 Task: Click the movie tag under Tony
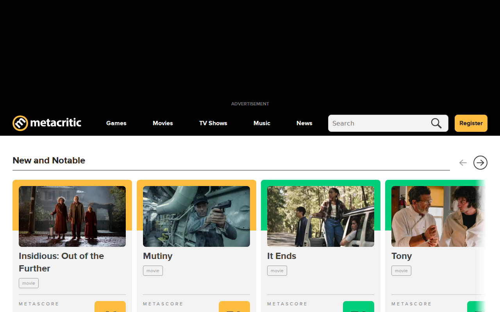[x=401, y=271]
